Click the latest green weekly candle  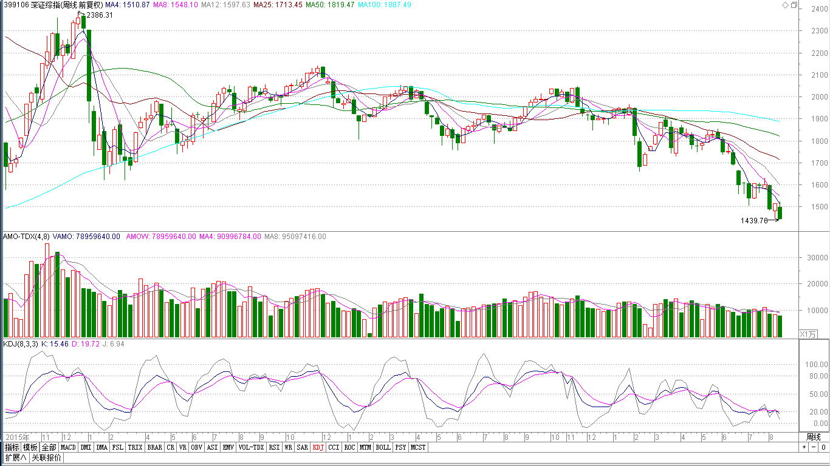pyautogui.click(x=780, y=212)
